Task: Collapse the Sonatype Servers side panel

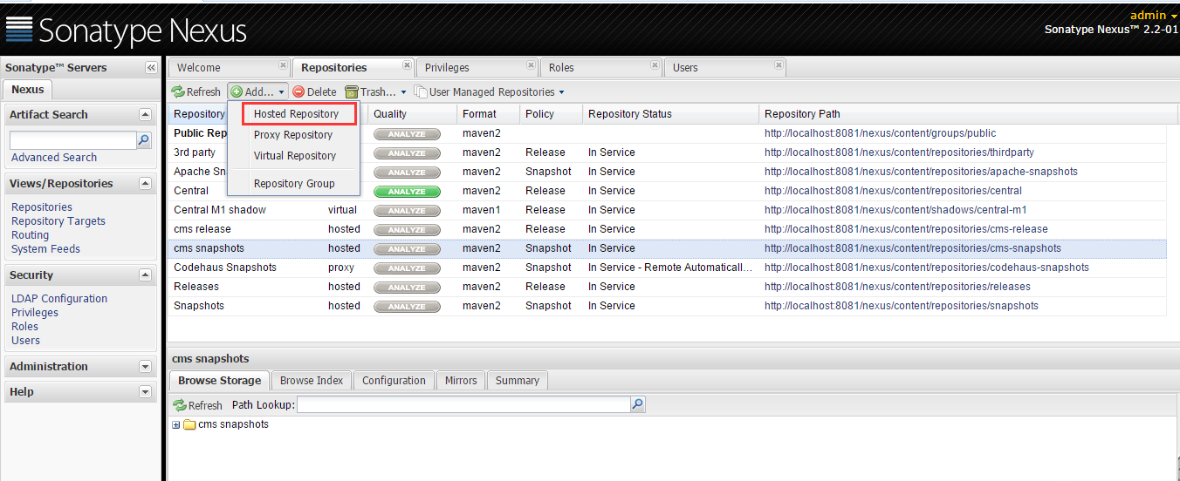Action: click(150, 68)
